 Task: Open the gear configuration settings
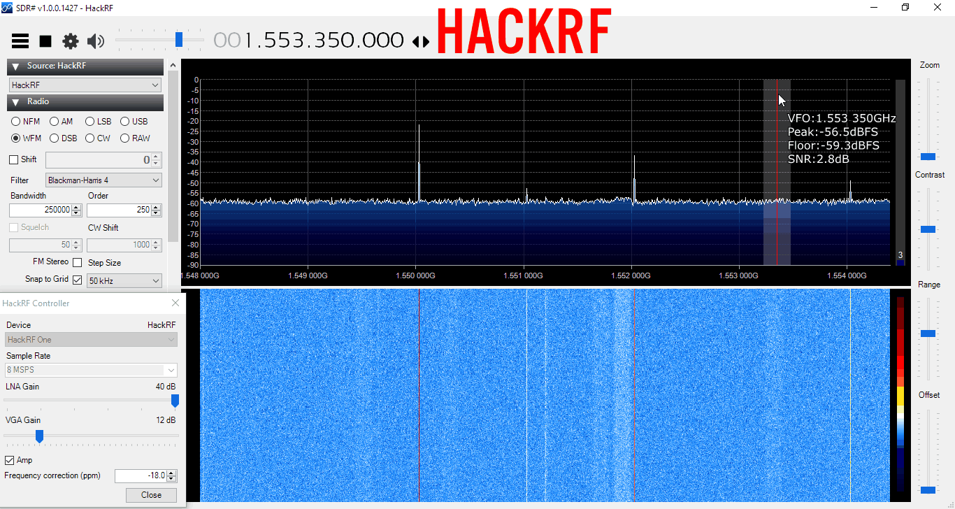(71, 41)
